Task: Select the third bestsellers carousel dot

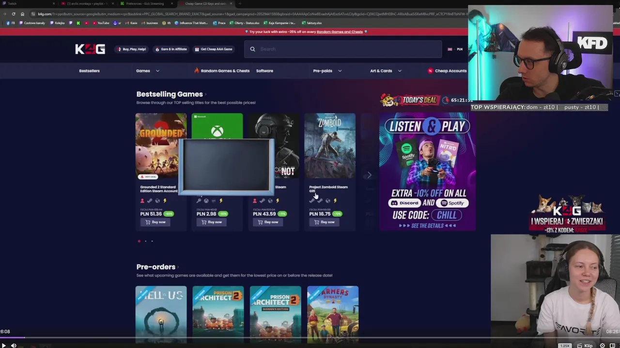Action: point(152,241)
